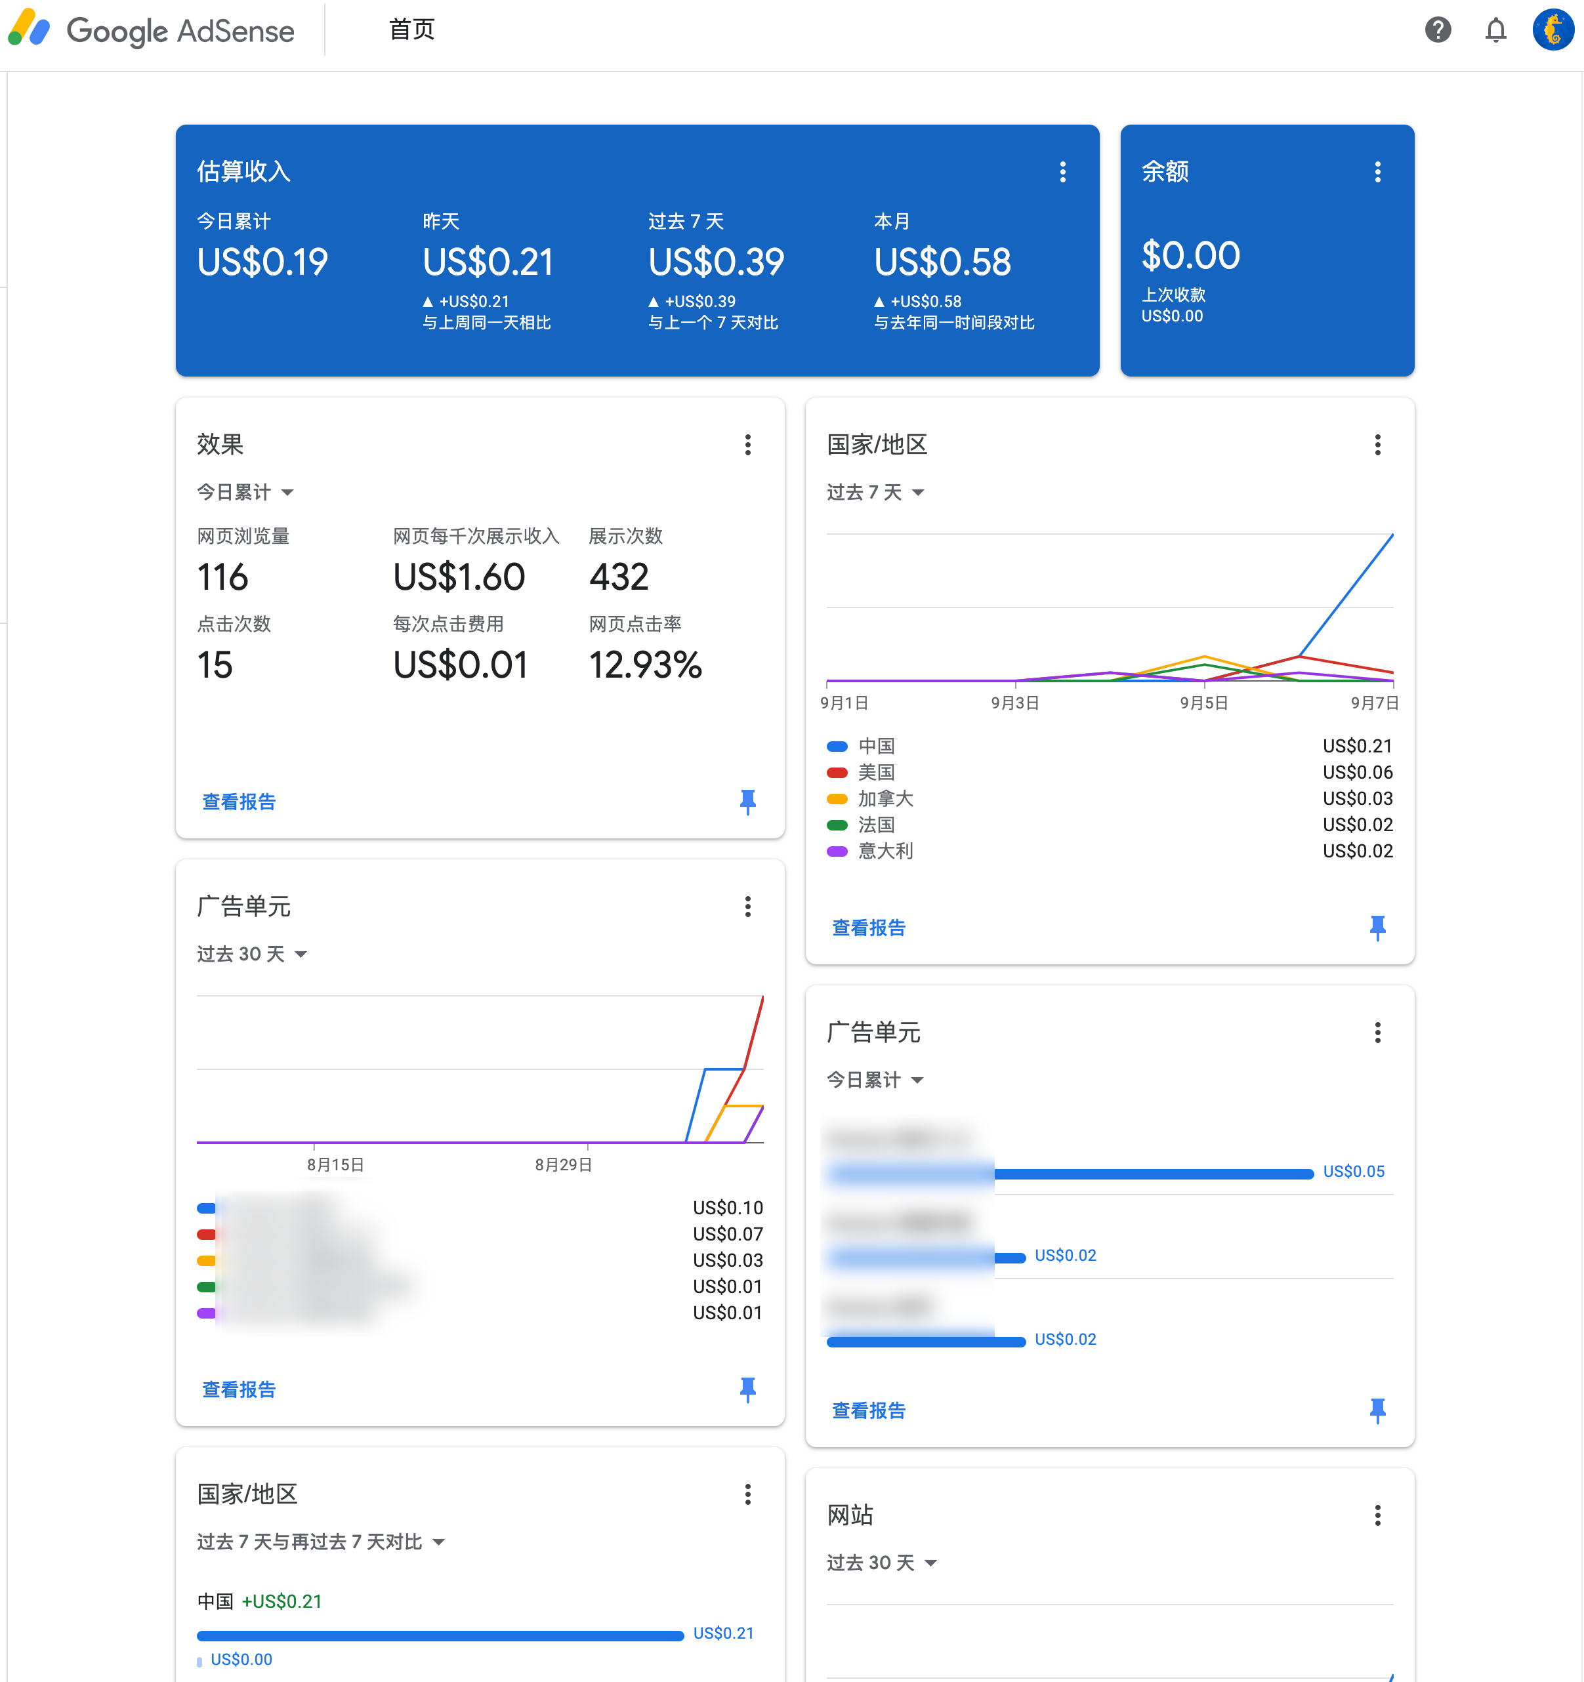1584x1682 pixels.
Task: Toggle pin on 广告单元 今日累计 card
Action: point(1377,1410)
